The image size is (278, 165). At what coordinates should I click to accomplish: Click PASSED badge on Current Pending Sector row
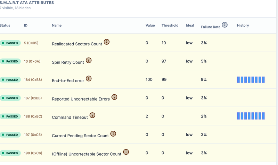coord(10,135)
